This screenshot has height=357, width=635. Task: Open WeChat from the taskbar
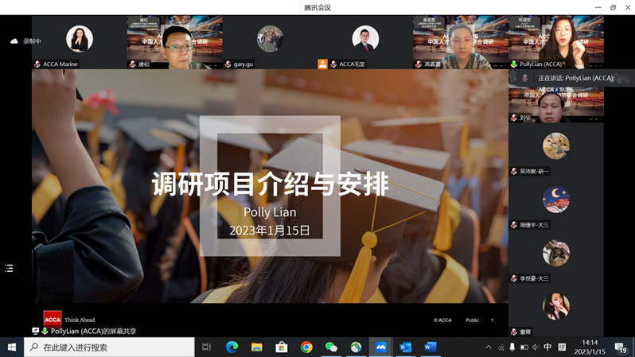click(x=331, y=347)
